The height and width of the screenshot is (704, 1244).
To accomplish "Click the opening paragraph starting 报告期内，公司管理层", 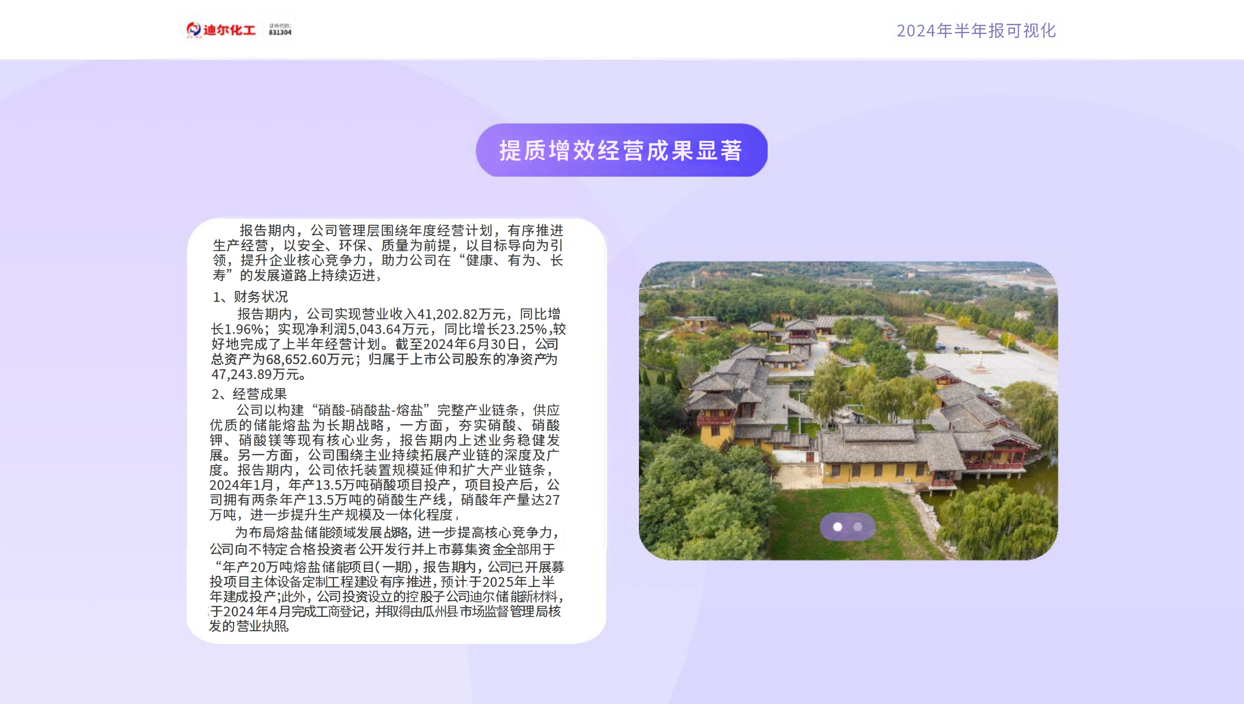I will point(388,252).
